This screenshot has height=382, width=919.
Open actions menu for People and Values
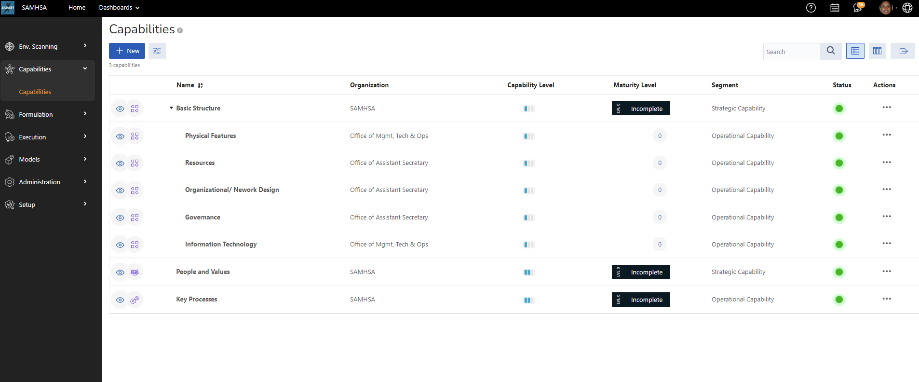[887, 272]
